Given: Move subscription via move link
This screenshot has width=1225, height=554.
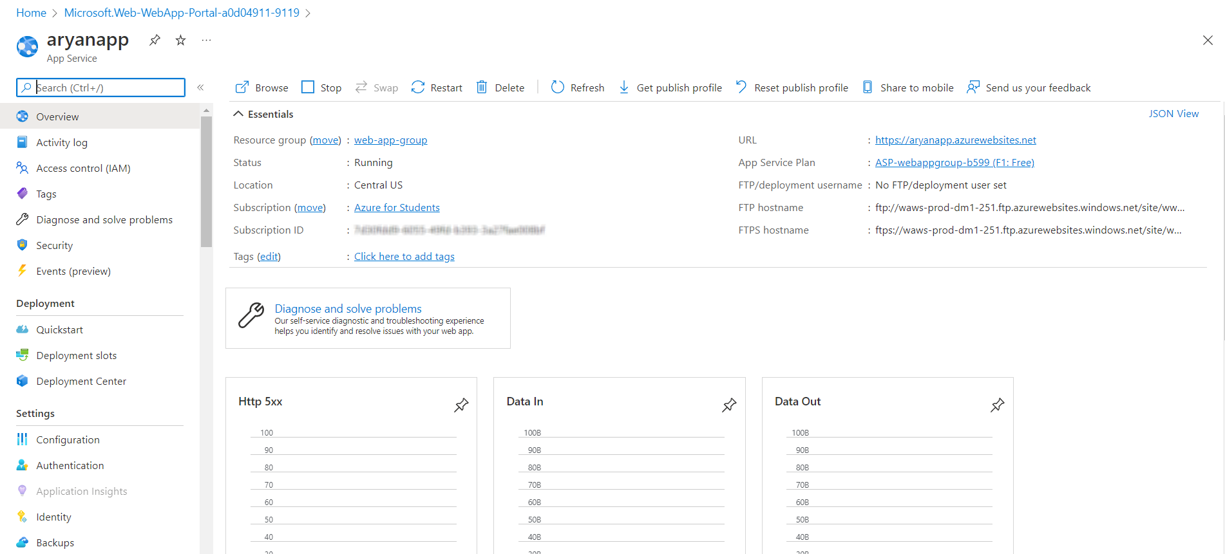Looking at the screenshot, I should [310, 208].
